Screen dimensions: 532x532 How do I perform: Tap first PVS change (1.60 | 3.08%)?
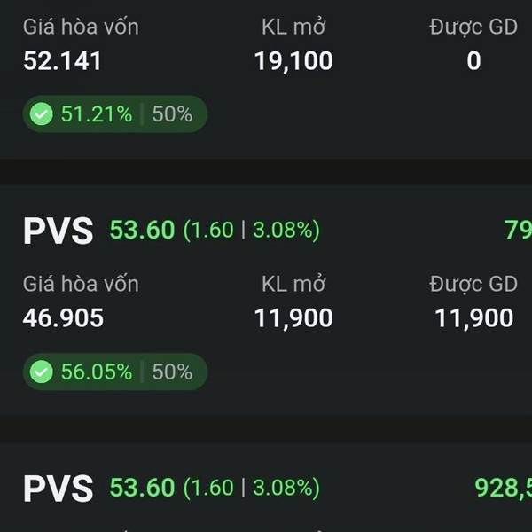[x=252, y=231]
